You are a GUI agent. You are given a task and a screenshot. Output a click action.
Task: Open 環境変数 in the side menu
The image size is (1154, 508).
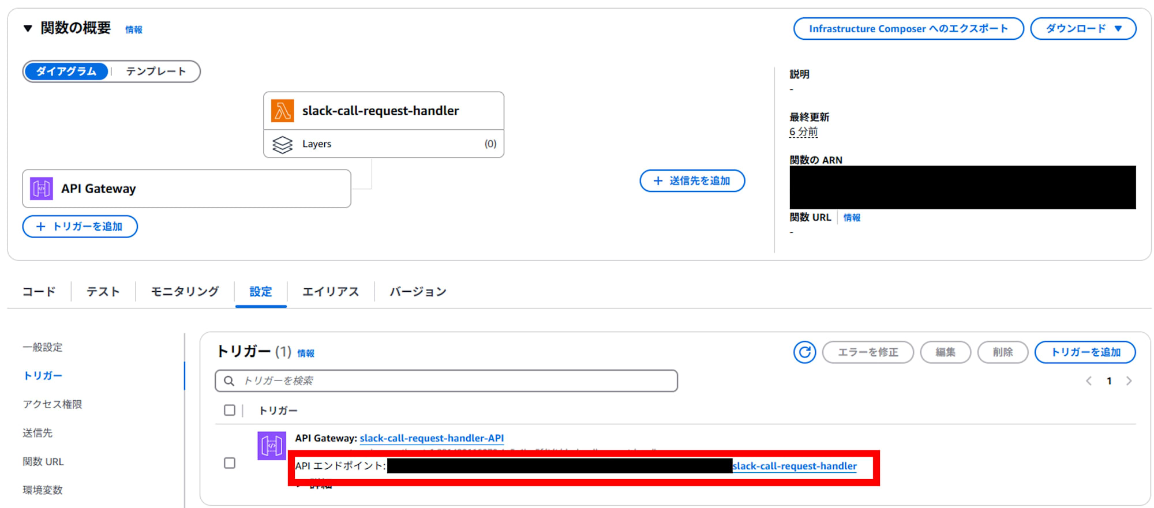(43, 490)
